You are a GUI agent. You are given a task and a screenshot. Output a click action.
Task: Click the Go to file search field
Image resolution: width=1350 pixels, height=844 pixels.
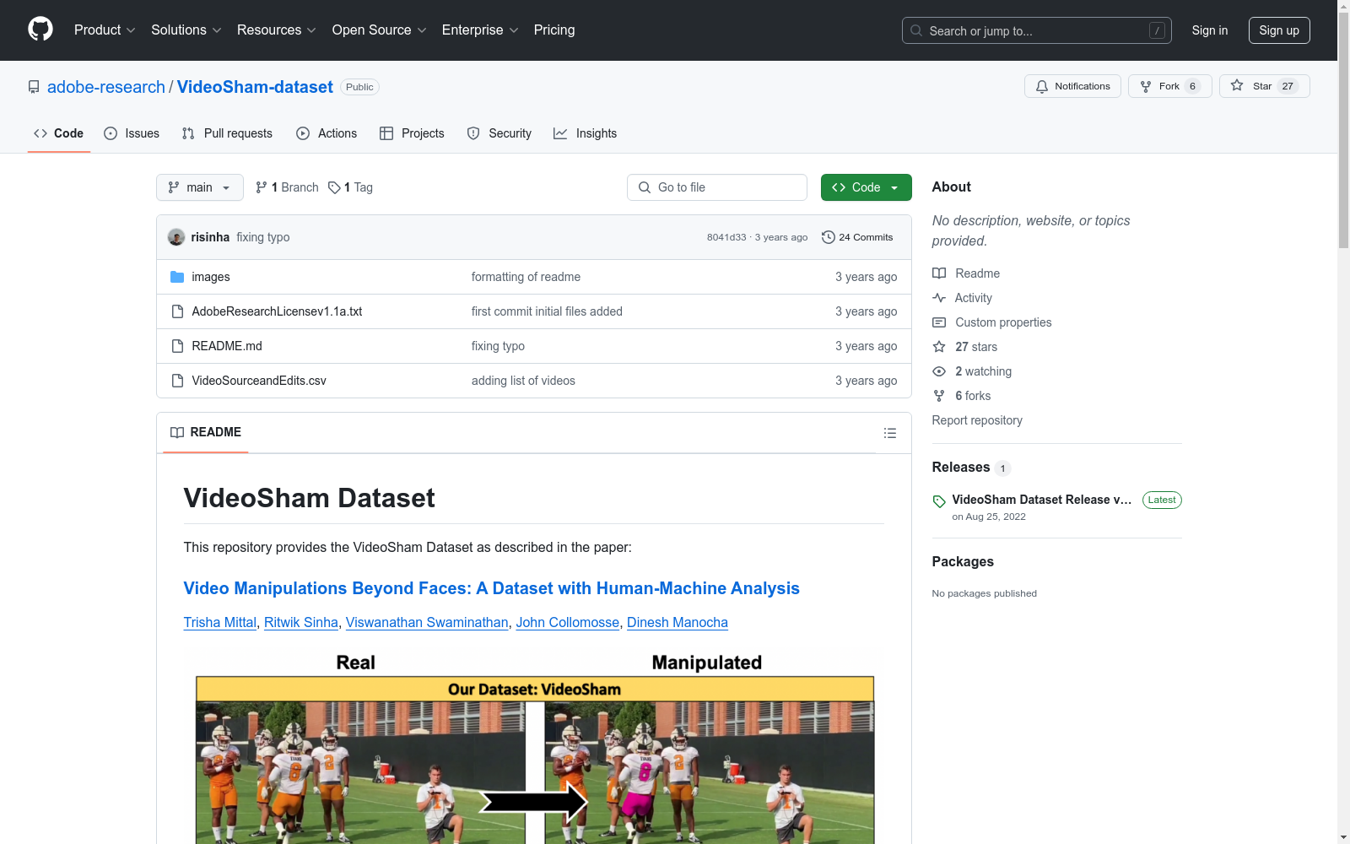(717, 187)
